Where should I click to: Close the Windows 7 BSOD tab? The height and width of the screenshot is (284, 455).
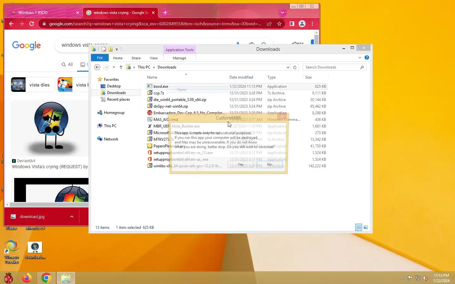click(78, 13)
